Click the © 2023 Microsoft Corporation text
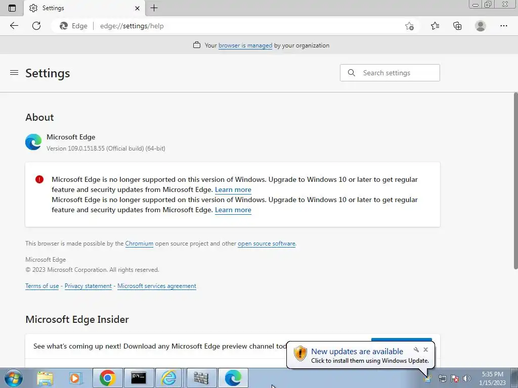 92,270
